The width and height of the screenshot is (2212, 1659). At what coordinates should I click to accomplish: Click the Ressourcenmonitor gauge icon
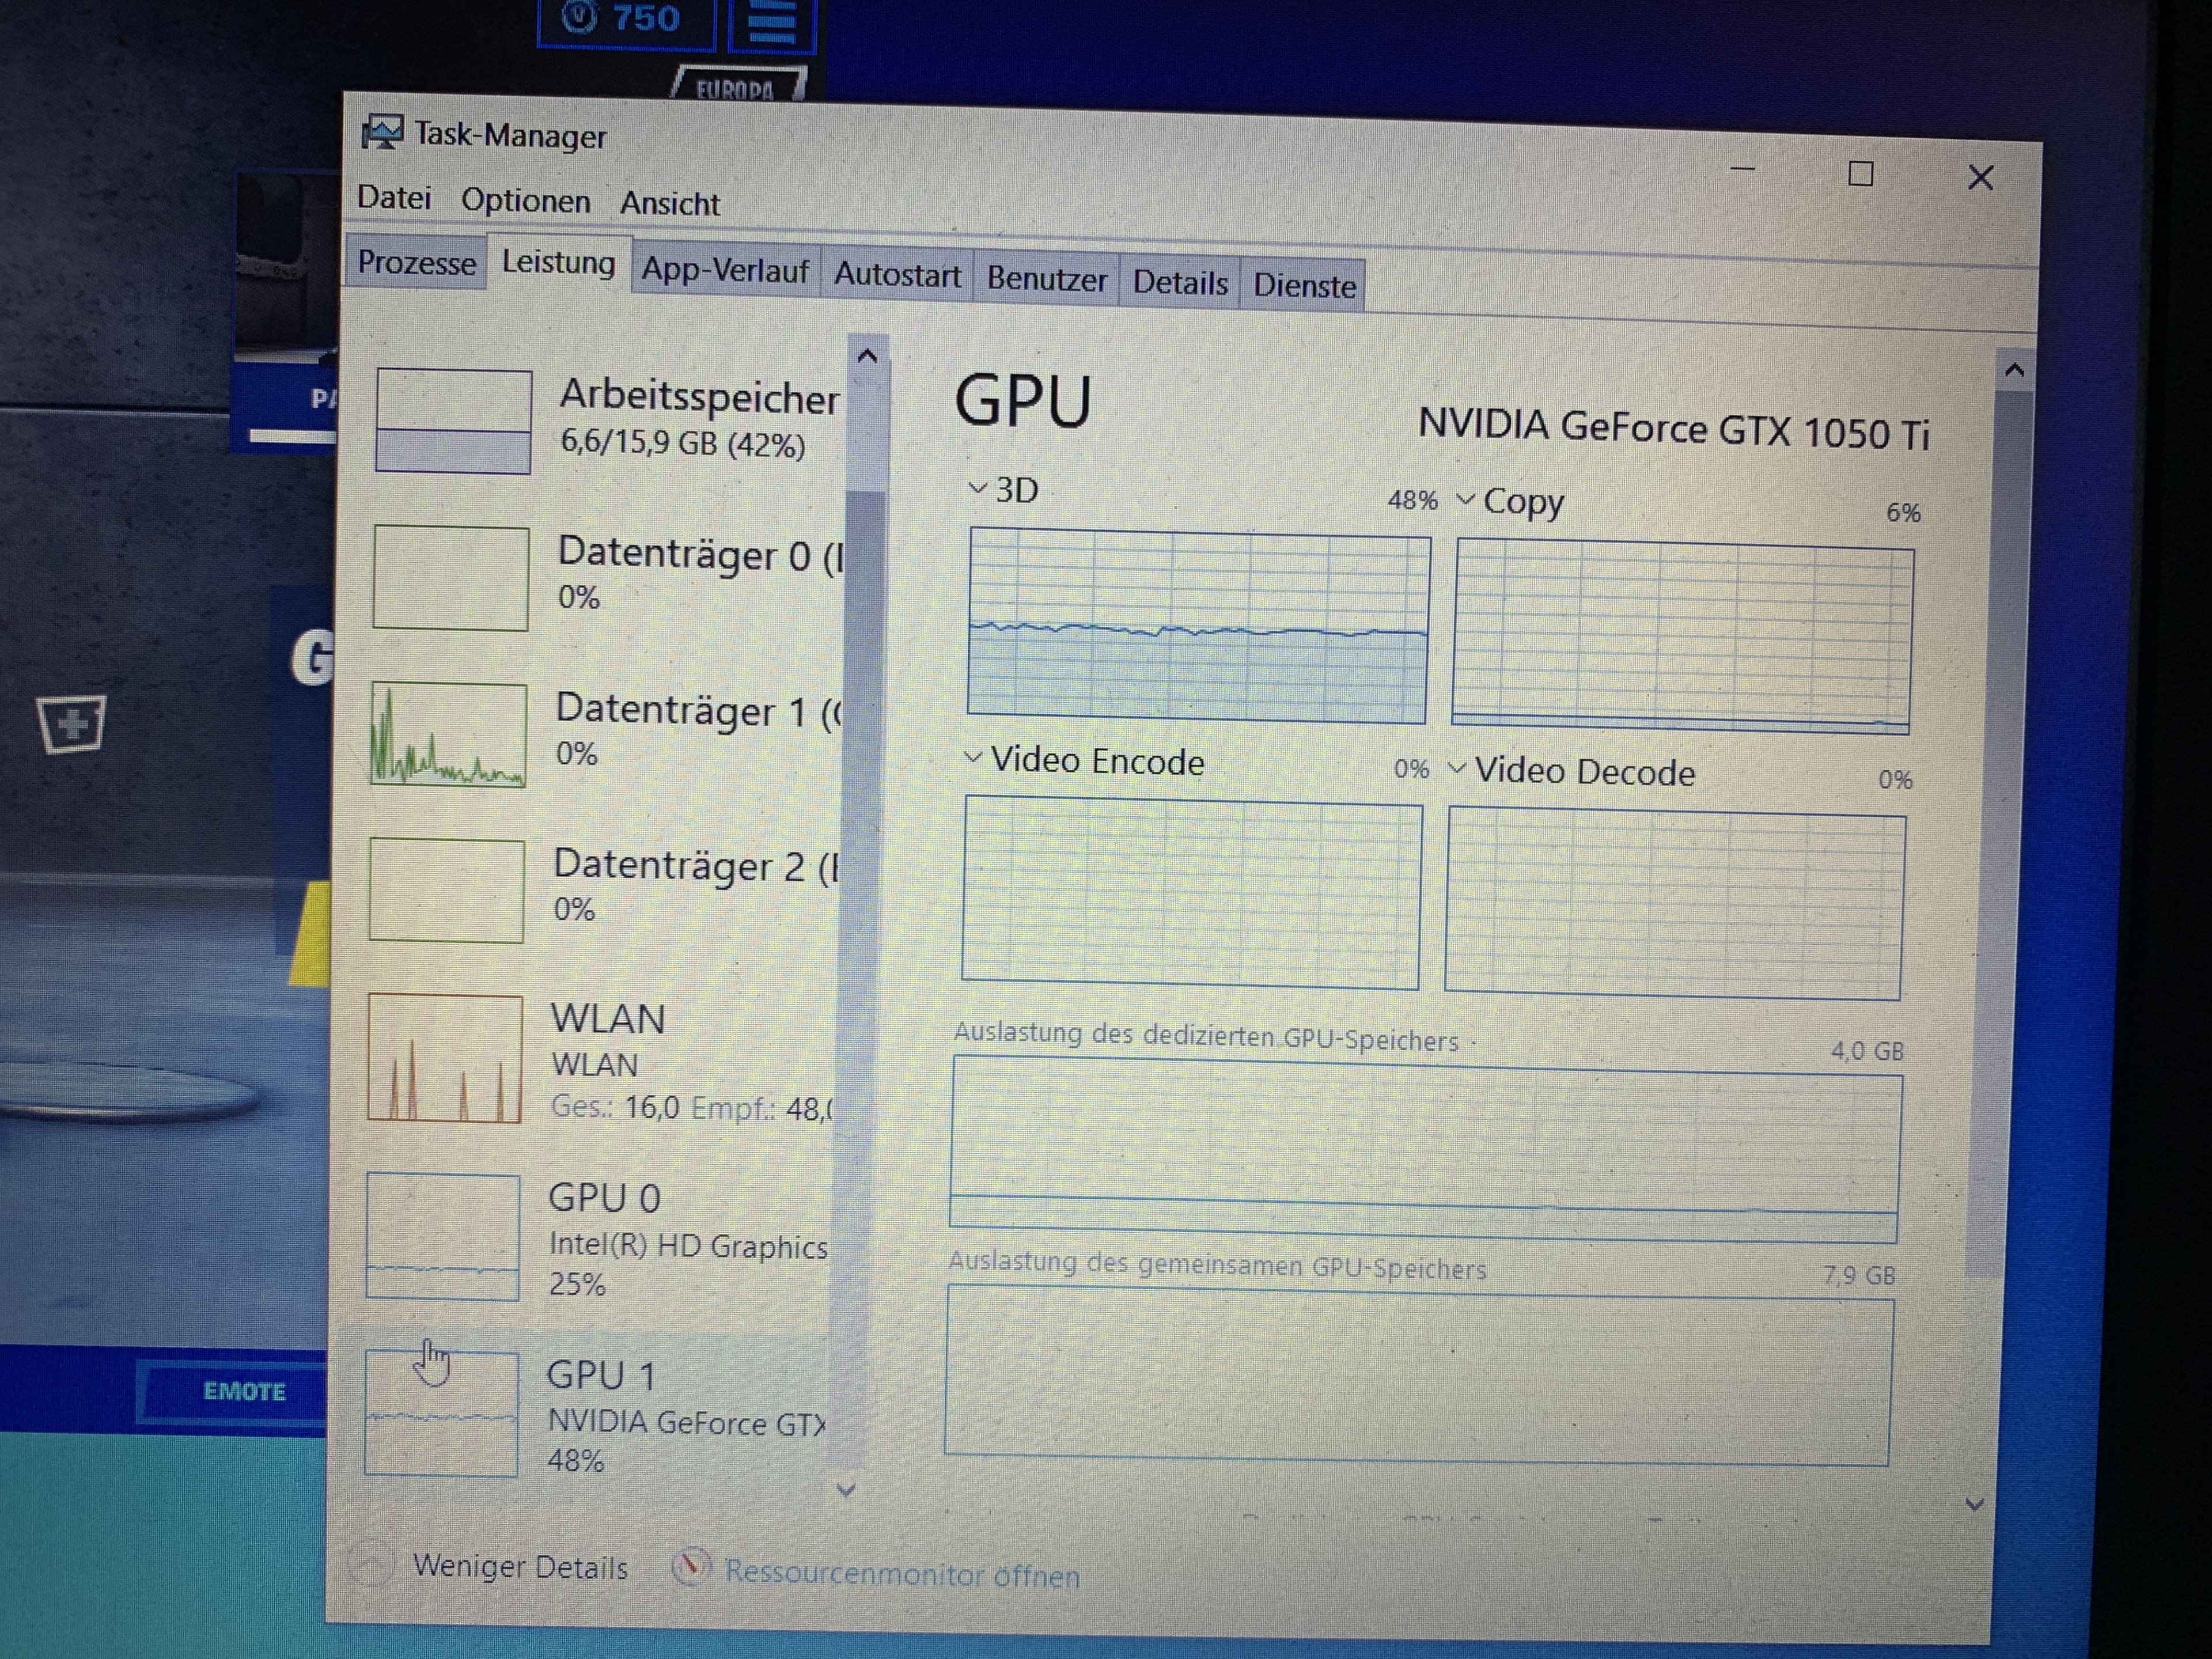coord(691,1566)
